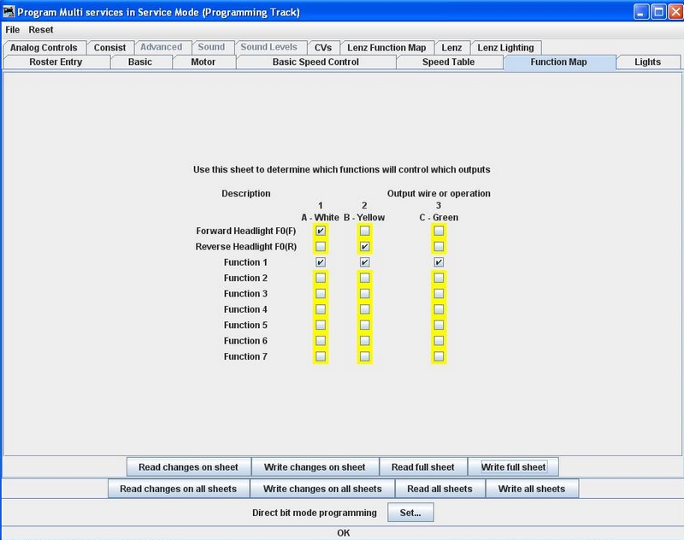Click the JMRI locomotive icon in title bar

pos(9,12)
